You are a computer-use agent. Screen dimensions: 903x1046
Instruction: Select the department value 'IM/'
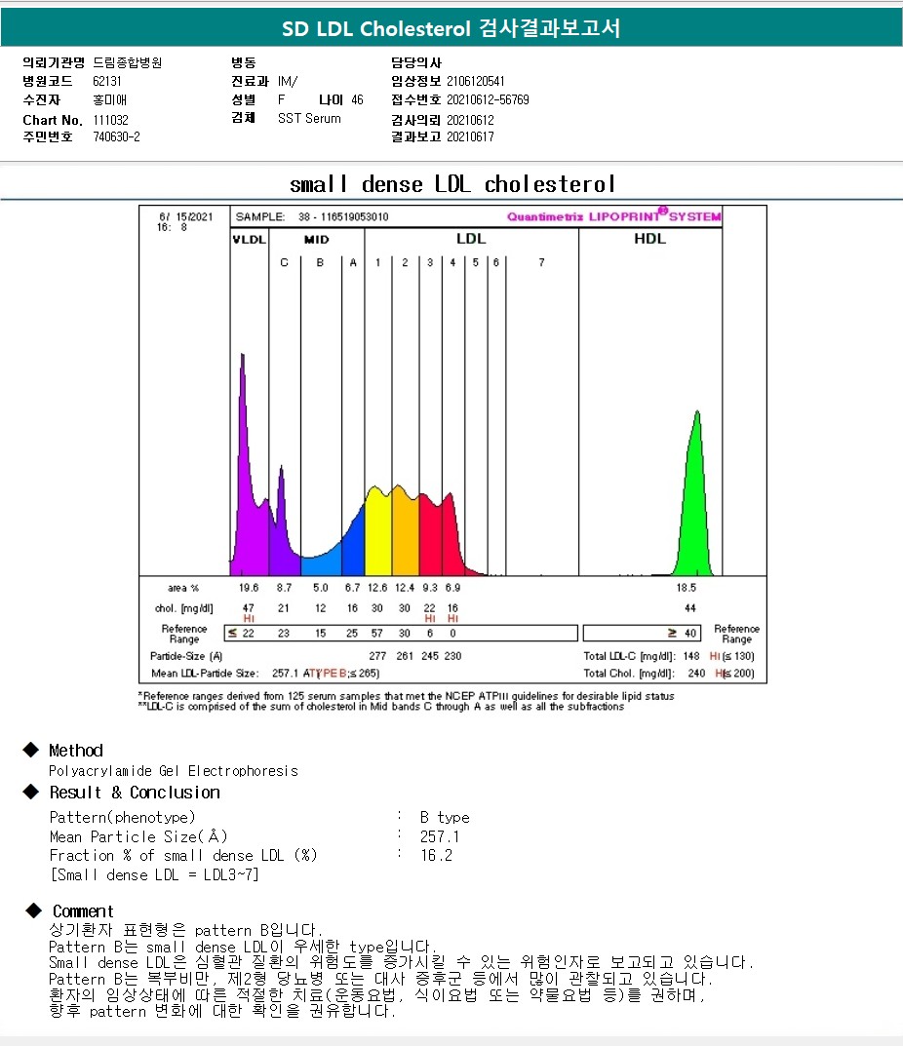click(x=288, y=81)
